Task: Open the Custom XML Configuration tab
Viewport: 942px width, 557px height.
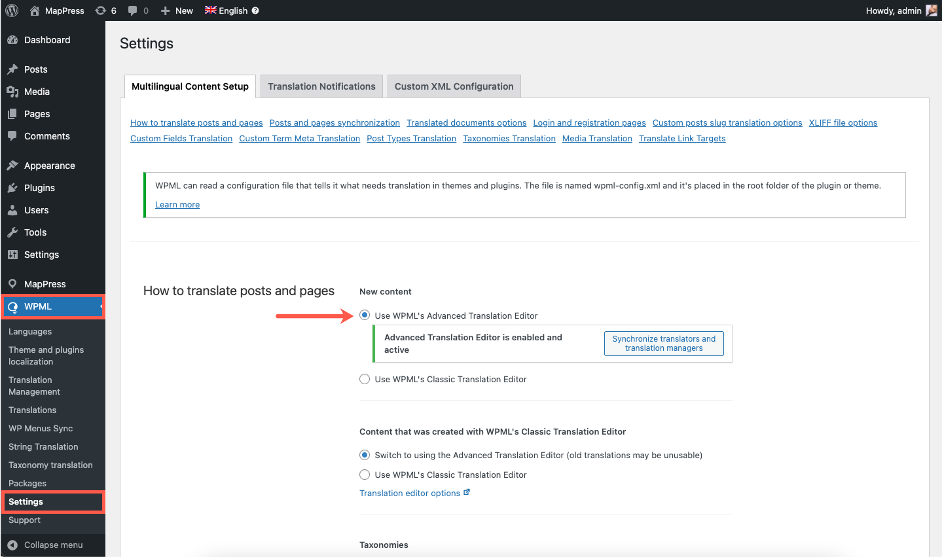Action: [x=454, y=86]
